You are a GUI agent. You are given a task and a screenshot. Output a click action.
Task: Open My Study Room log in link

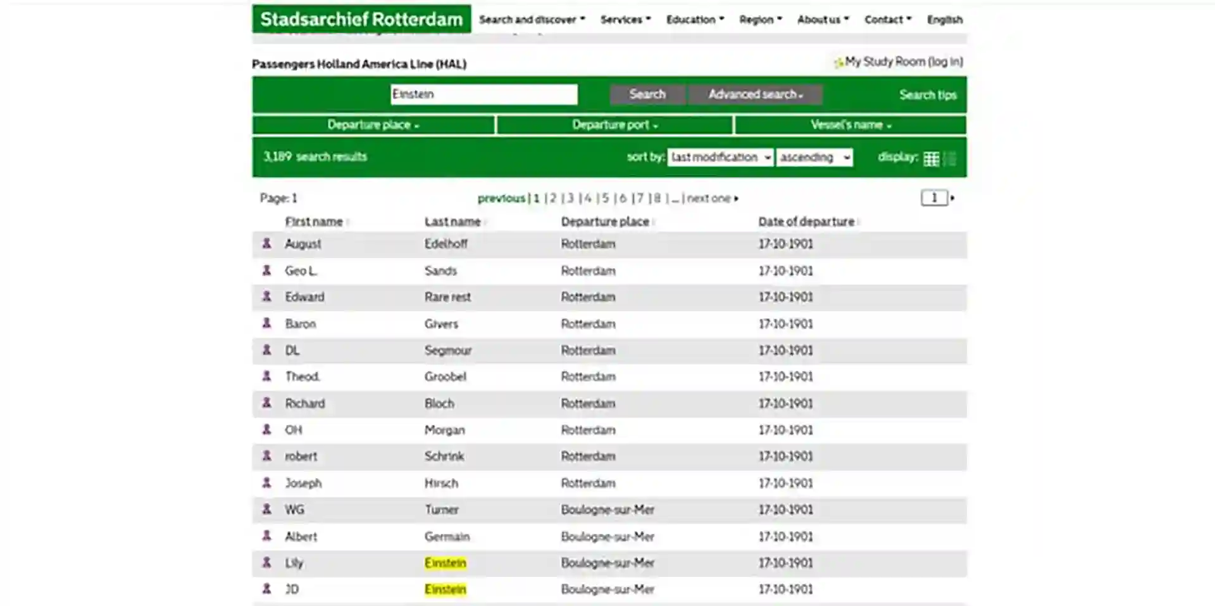coord(904,61)
